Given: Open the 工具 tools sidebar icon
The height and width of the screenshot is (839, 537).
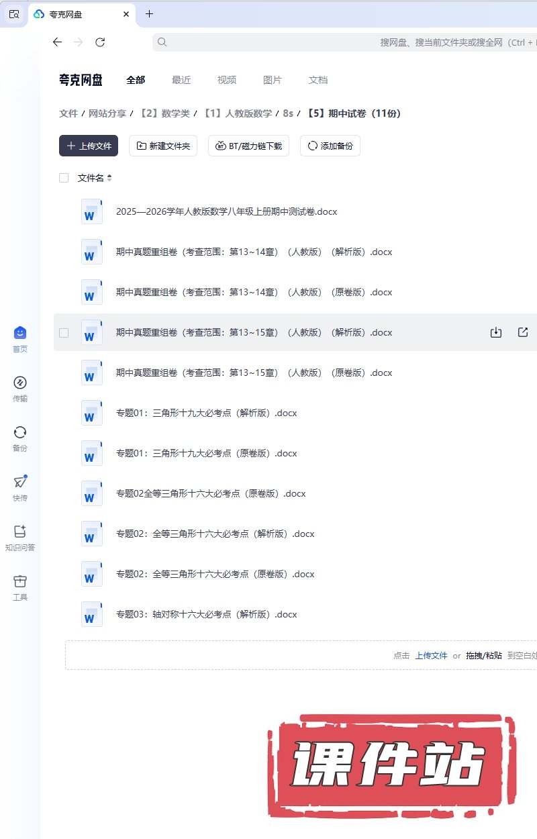Looking at the screenshot, I should pyautogui.click(x=20, y=581).
